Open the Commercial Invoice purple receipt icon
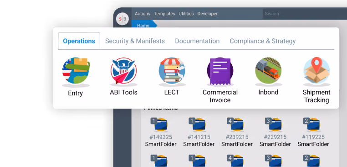This screenshot has height=167, width=347. coord(220,71)
